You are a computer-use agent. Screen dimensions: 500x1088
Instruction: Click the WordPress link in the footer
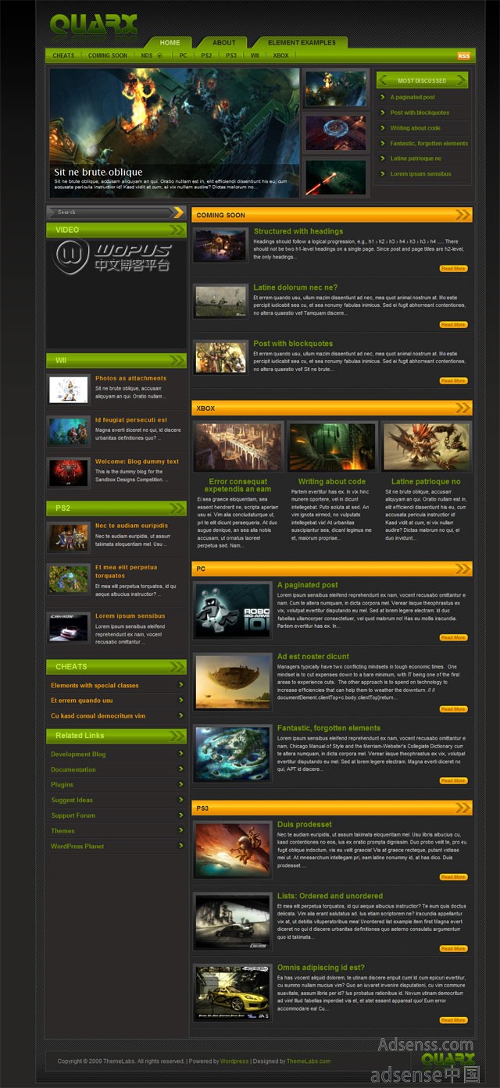[234, 1061]
